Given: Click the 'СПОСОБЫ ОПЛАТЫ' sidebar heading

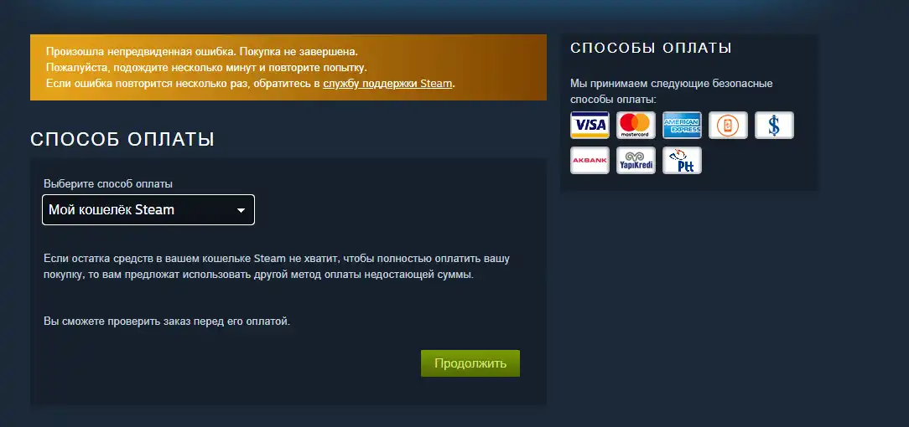Looking at the screenshot, I should 651,48.
